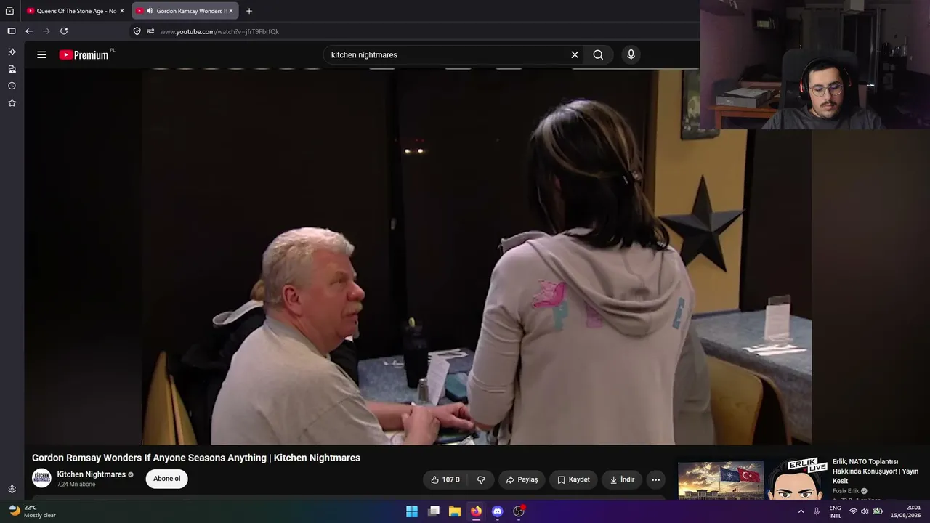Screen dimensions: 930x523
Task: Open sidebar settings gear icon
Action: (12, 490)
